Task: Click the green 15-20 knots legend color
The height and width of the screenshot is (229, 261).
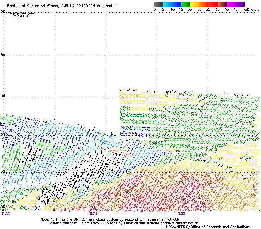Action: 186,4
